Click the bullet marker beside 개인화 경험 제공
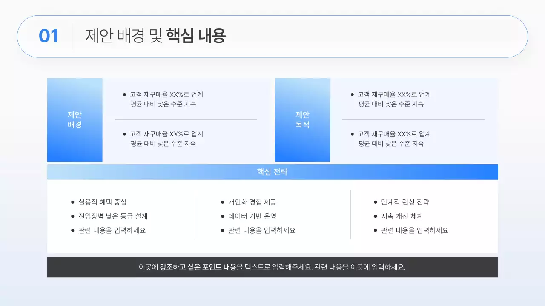The width and height of the screenshot is (545, 306). coord(223,202)
